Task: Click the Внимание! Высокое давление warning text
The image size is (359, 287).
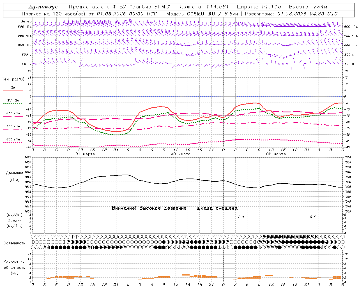Action: pos(175,208)
